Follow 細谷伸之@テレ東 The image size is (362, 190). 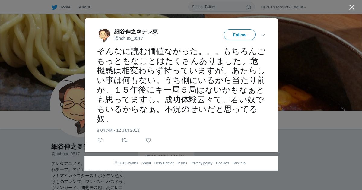tap(240, 35)
